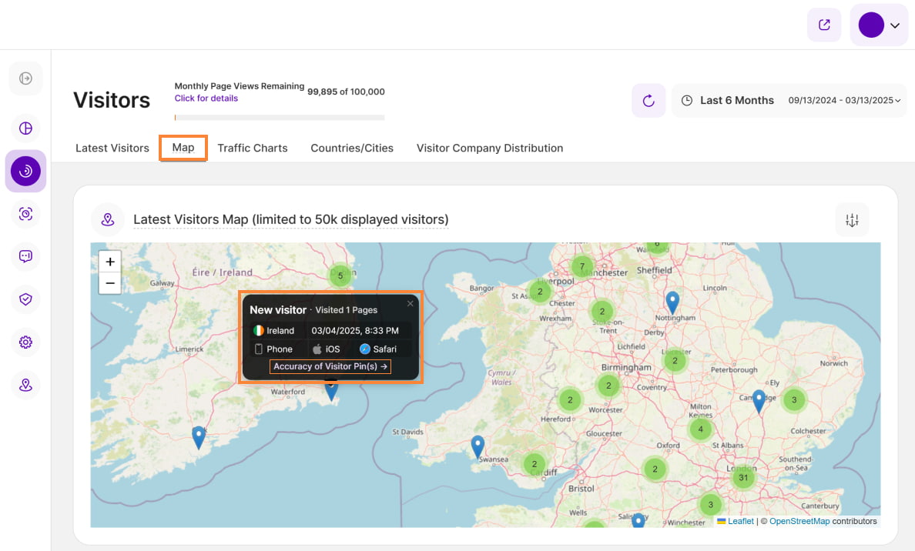Click the 'Click for details' link

point(206,99)
